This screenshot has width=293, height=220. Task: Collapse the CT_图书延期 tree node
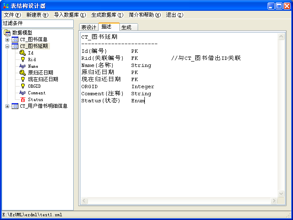7,46
